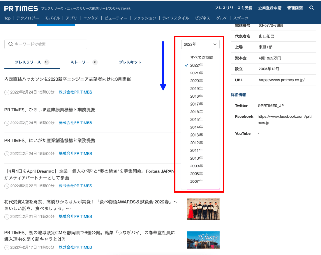Click the 2022年 dropdown chevron arrow
This screenshot has width=321, height=255.
tap(215, 44)
